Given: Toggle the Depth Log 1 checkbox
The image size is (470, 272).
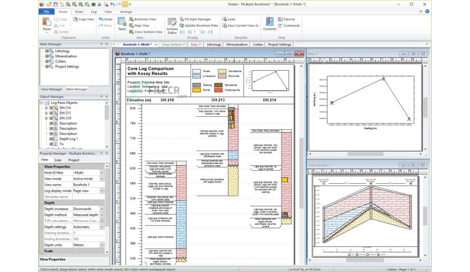Looking at the screenshot, I should (51, 139).
